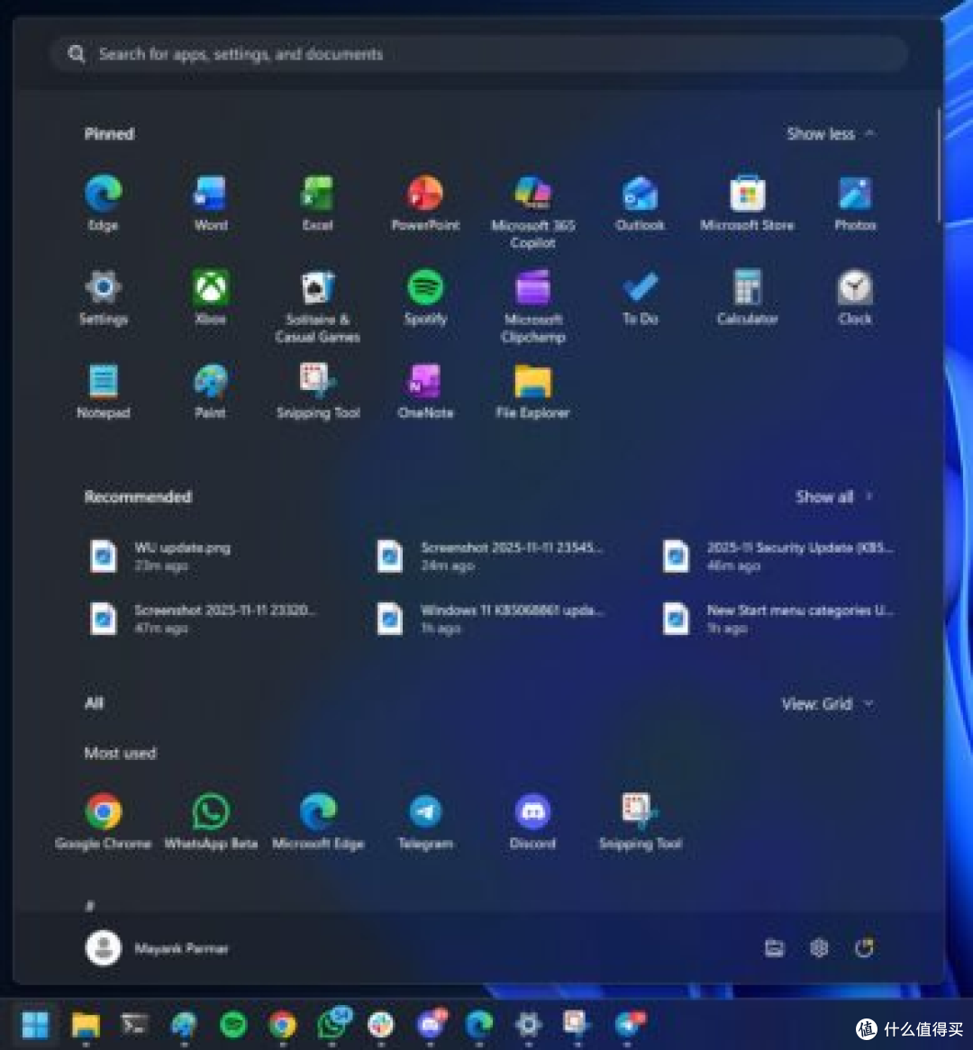
Task: Open the Photos app
Action: [855, 203]
